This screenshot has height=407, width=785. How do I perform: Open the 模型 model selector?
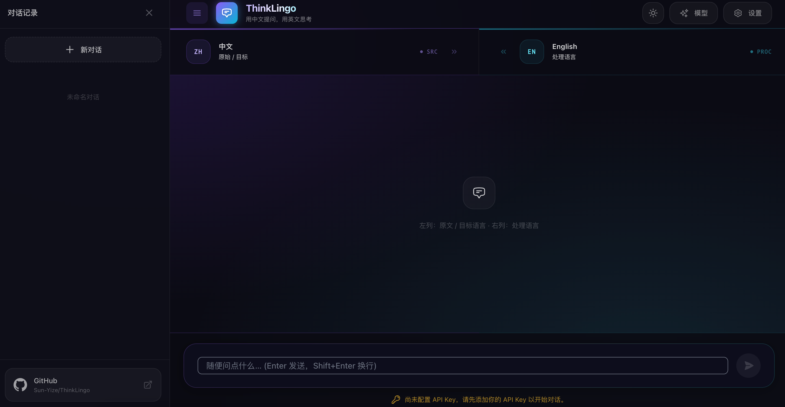(693, 13)
